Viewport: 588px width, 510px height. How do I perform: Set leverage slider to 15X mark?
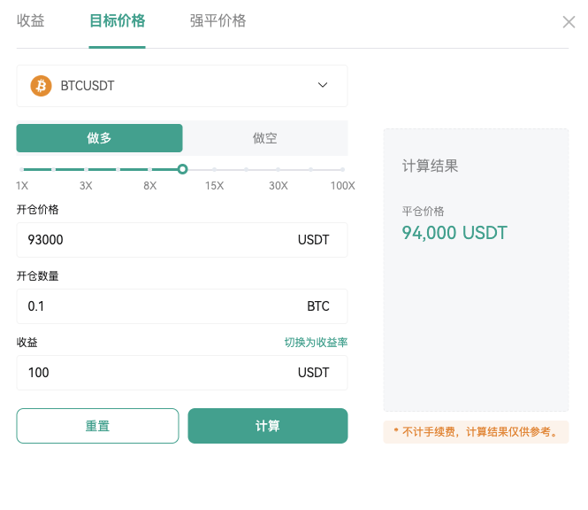214,170
